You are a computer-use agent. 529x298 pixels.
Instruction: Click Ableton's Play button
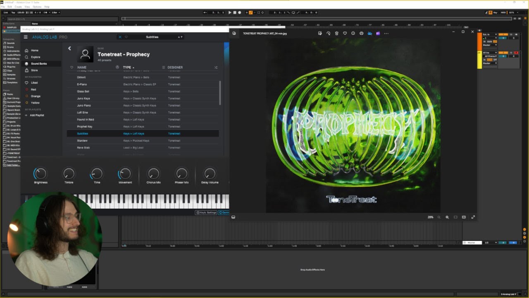[x=230, y=12]
